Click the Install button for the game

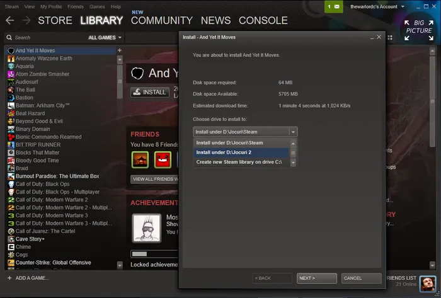tap(150, 92)
